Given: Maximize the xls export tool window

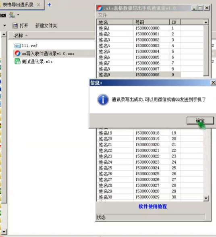Looking at the screenshot, I should coord(200,8).
